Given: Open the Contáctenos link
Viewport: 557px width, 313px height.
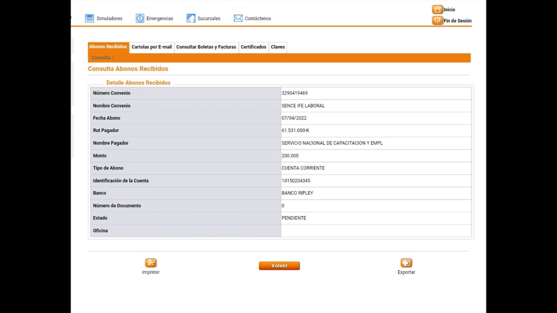Looking at the screenshot, I should tap(258, 19).
